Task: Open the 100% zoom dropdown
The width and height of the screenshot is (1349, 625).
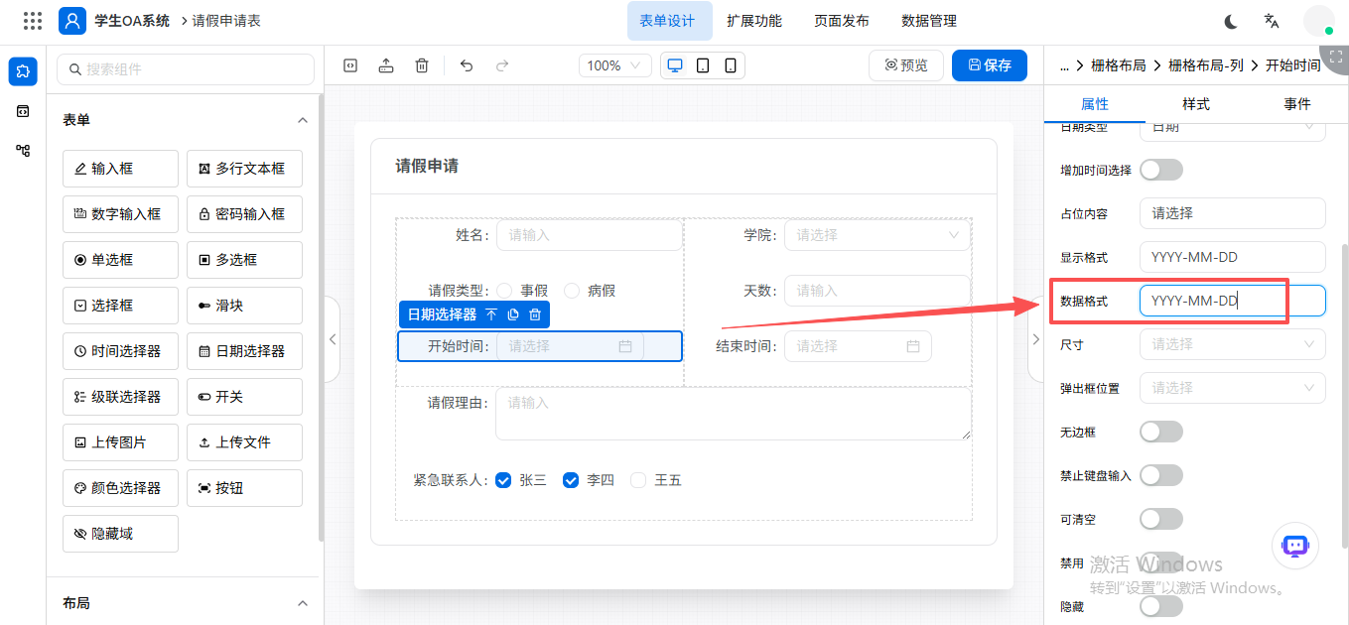Action: (x=616, y=65)
